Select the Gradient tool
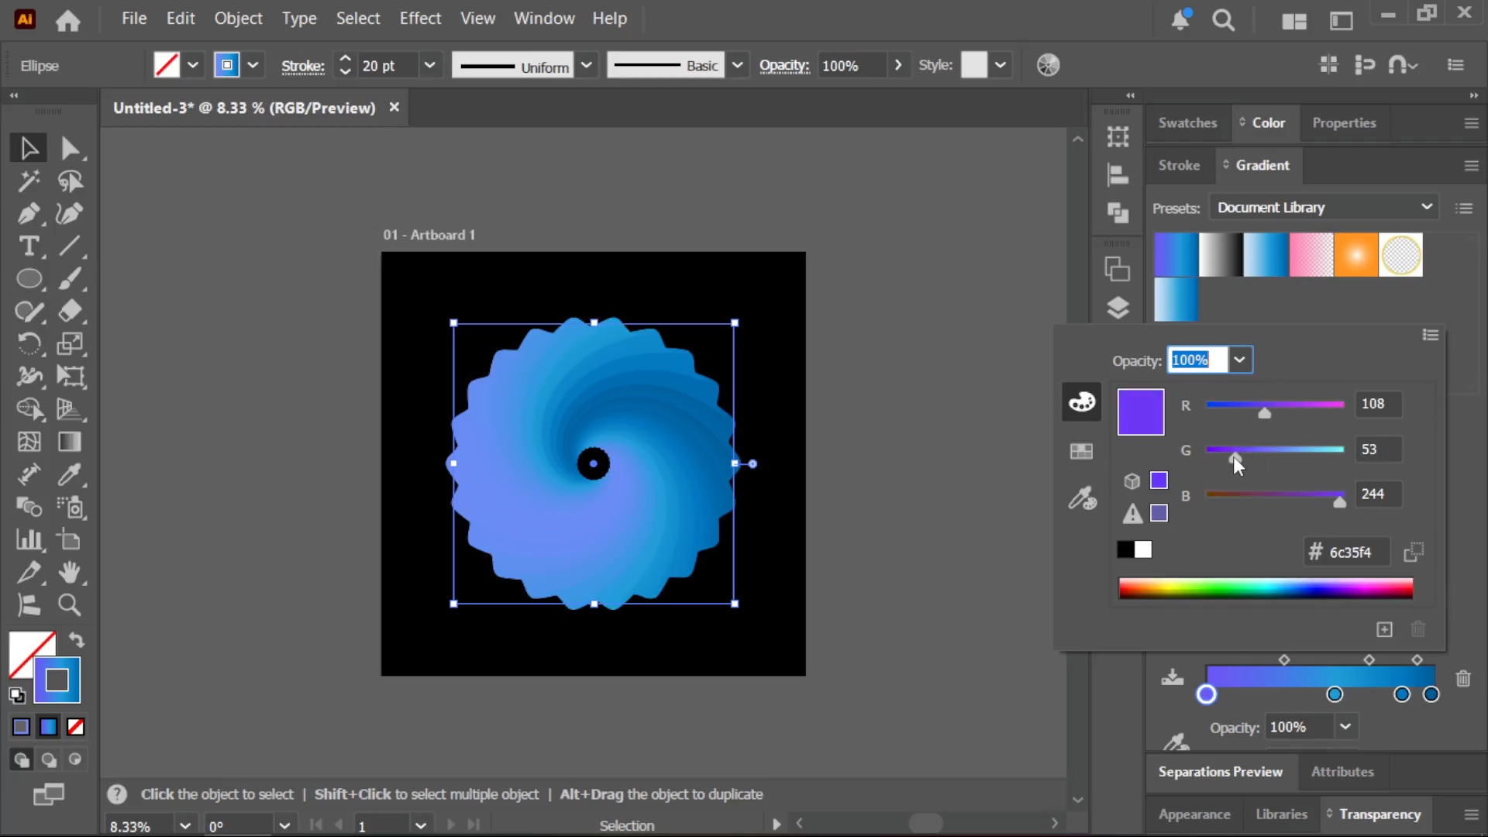Screen dimensions: 1488x837 point(70,442)
